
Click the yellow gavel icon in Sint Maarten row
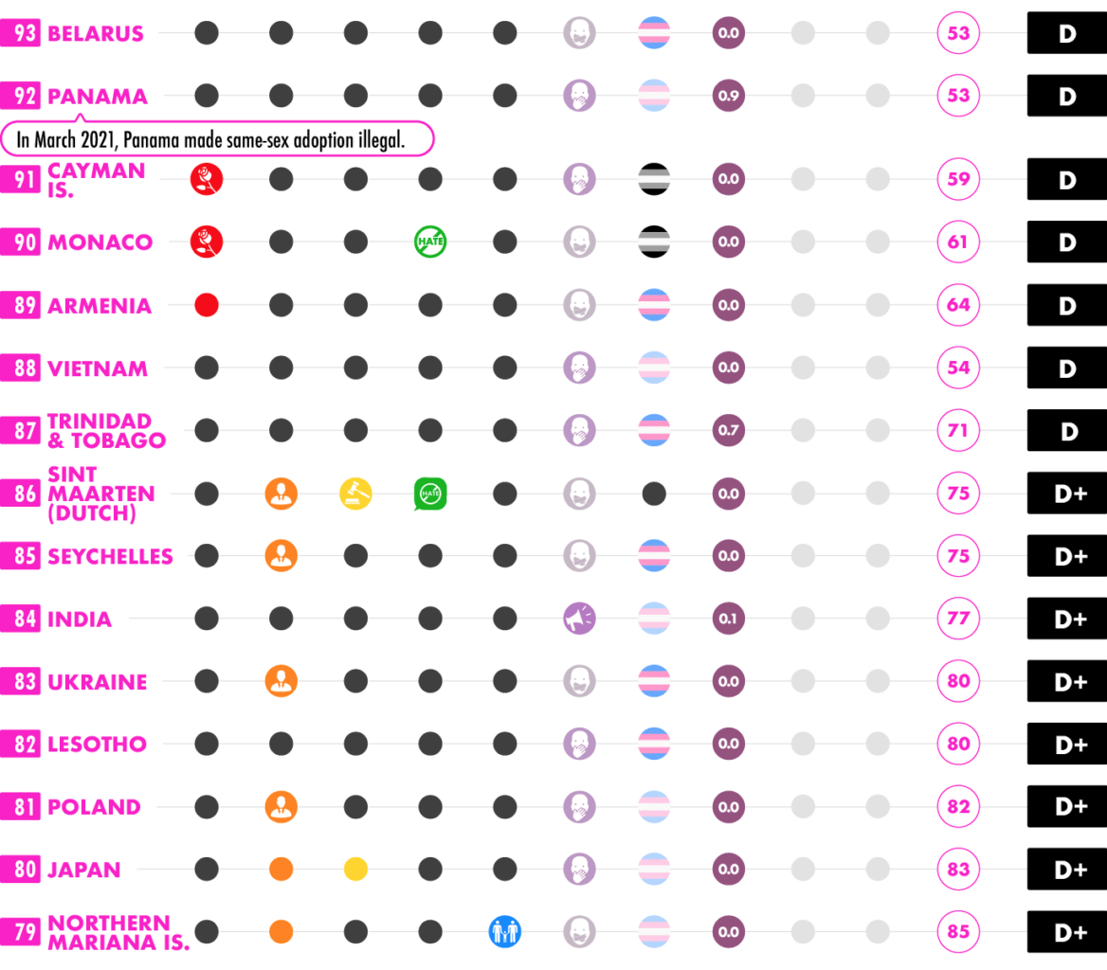355,494
